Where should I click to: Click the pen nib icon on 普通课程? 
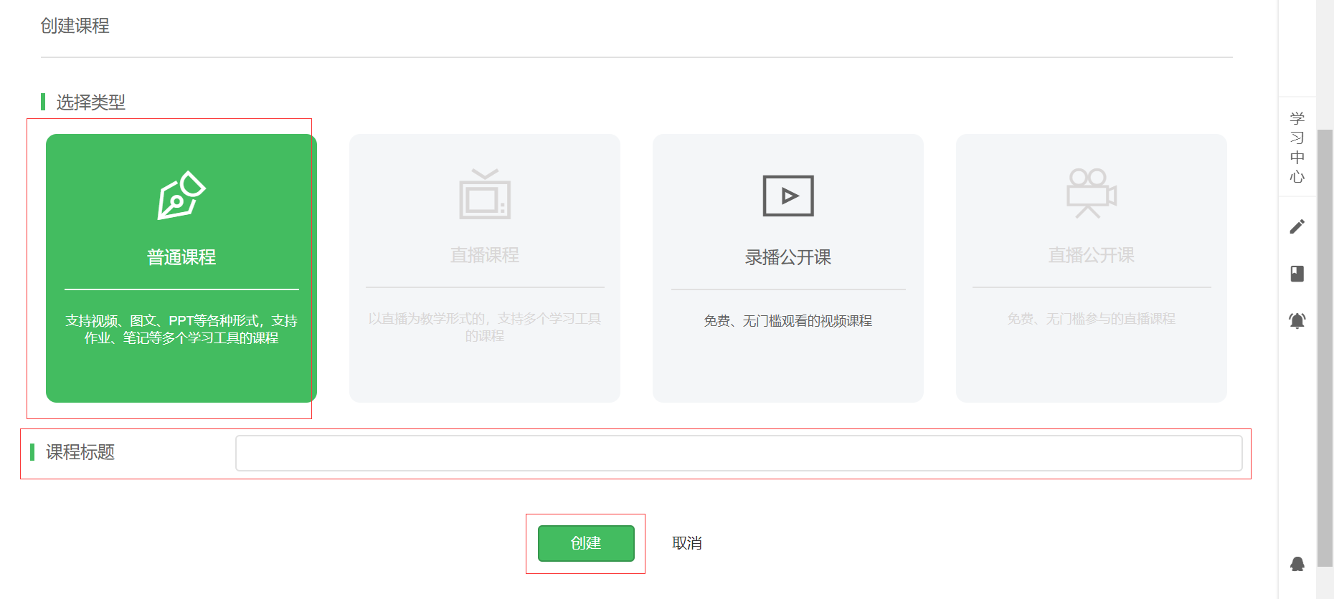(181, 195)
